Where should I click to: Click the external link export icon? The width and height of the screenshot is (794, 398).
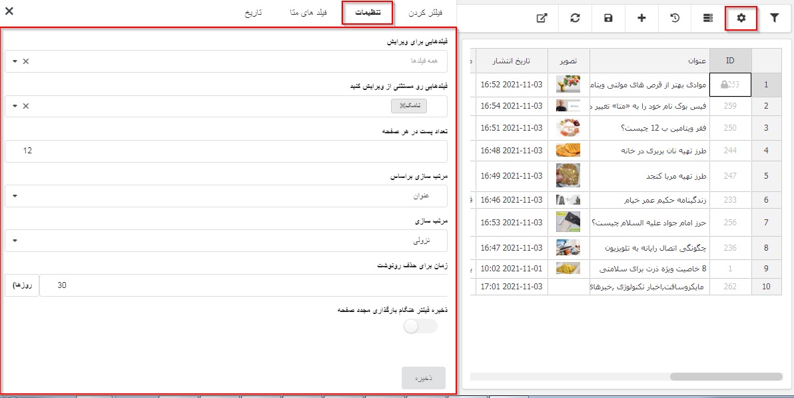[x=542, y=19]
